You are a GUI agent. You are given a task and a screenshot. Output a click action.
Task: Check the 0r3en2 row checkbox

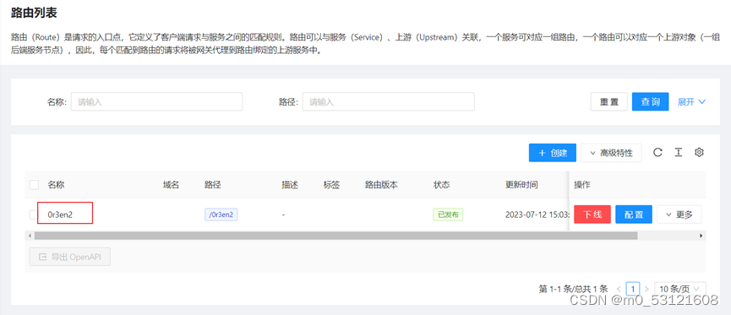point(34,215)
